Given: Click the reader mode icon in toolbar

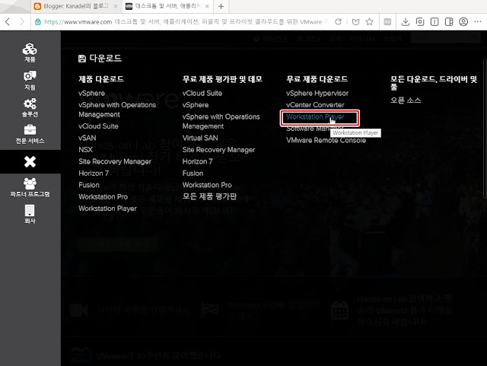Looking at the screenshot, I should pos(387,22).
